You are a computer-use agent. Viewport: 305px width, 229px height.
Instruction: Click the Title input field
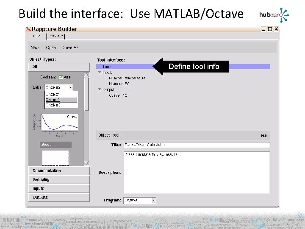(197, 145)
